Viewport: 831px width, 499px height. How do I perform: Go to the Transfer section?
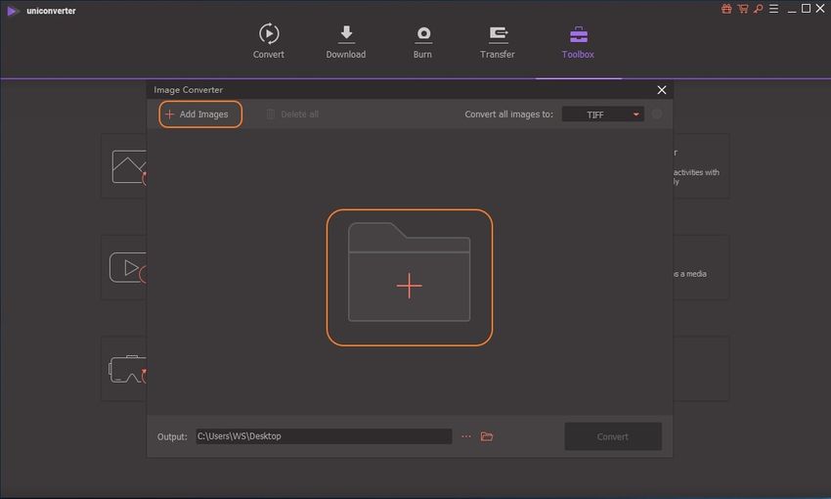pos(497,41)
